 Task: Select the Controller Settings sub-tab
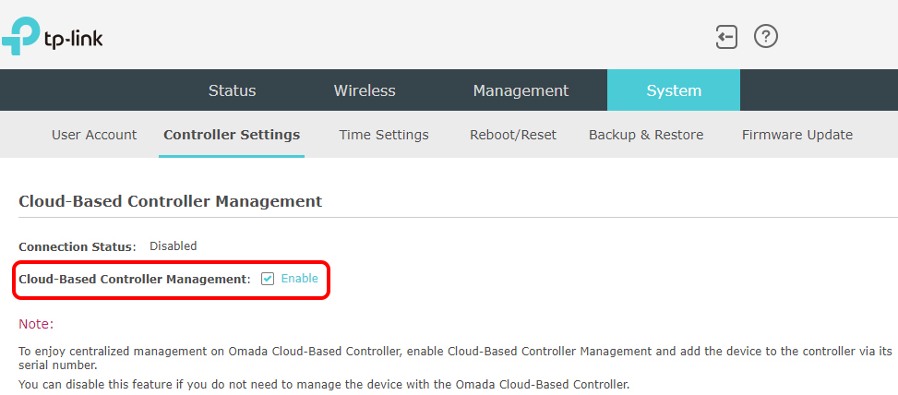tap(232, 135)
